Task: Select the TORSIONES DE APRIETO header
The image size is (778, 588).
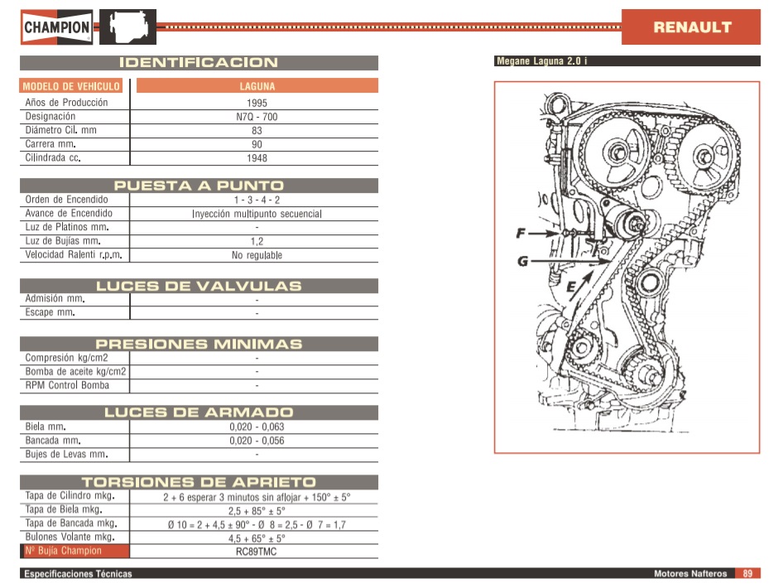Action: click(199, 482)
